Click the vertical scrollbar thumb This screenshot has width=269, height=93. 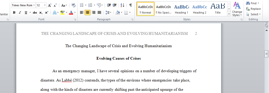pyautogui.click(x=266, y=54)
